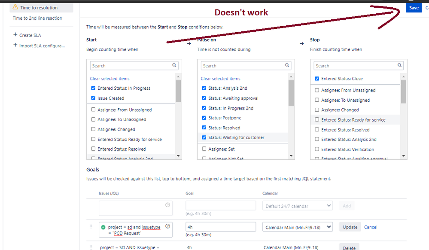Click the empty new Issues (JQL) field
This screenshot has width=429, height=250.
tap(136, 208)
